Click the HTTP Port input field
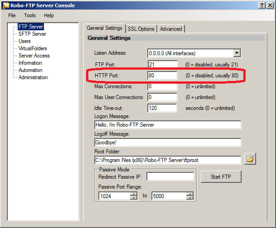276x228 pixels. tap(162, 76)
